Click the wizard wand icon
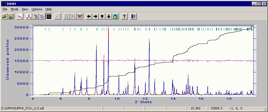This screenshot has width=268, height=112. coord(58,16)
